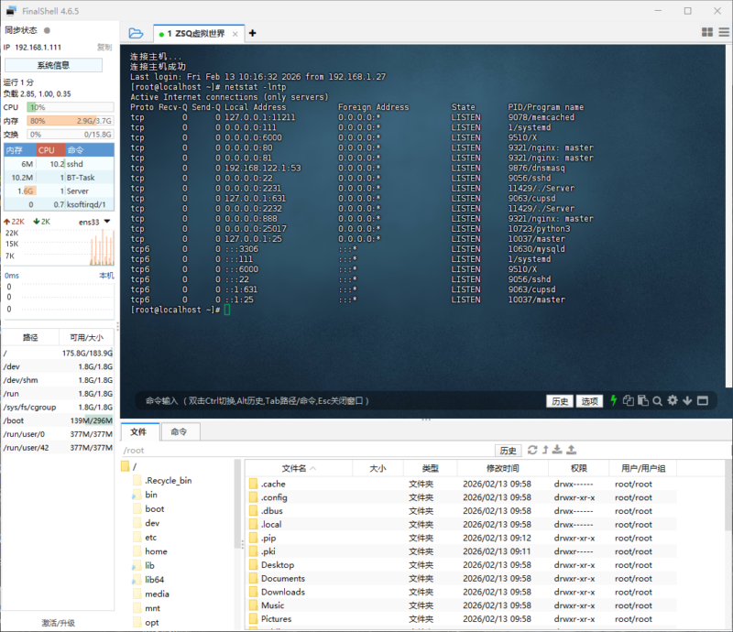Screen dimensions: 733x632
Task: Sort processes by the CPU column header
Action: pyautogui.click(x=47, y=149)
